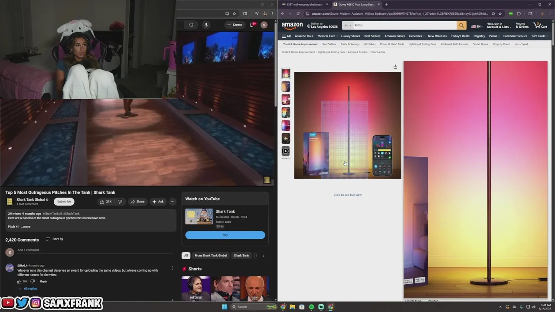Open options for BudJr's comment
The image size is (555, 312).
pos(172,268)
